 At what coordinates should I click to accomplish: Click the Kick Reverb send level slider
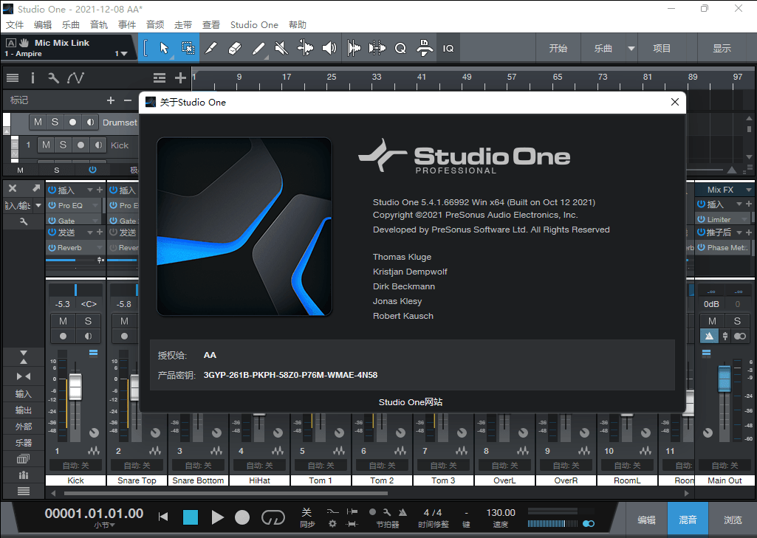coord(71,260)
